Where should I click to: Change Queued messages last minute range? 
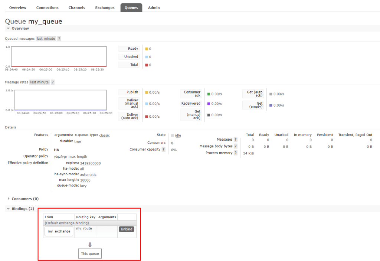pos(46,39)
